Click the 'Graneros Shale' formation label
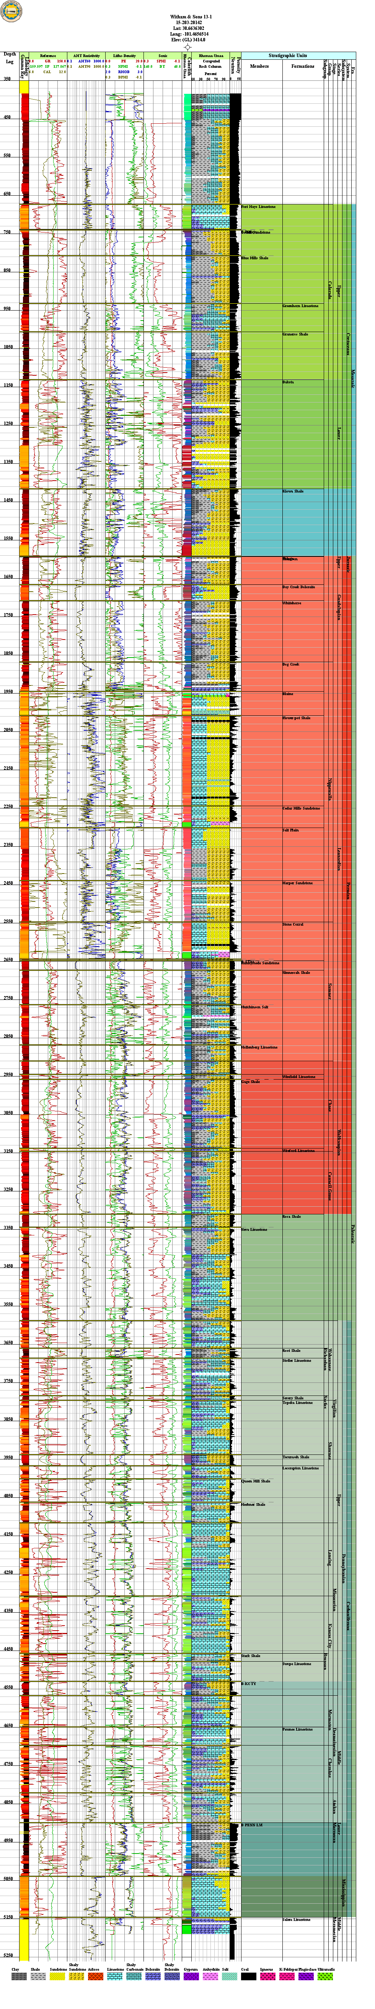The width and height of the screenshot is (375, 2009). 295,335
